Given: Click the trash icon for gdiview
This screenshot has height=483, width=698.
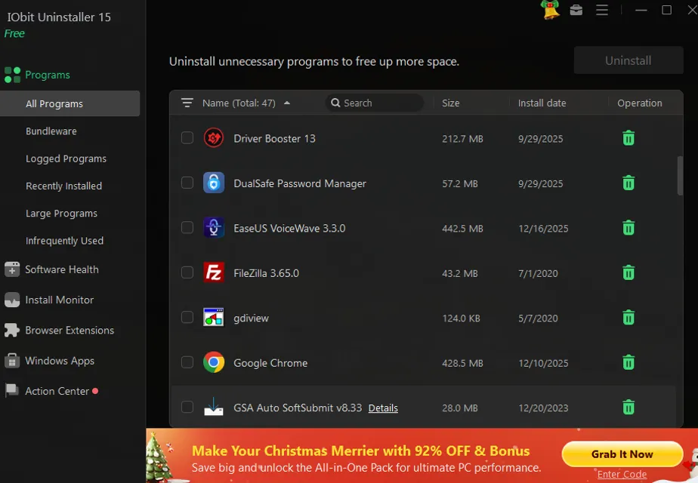Looking at the screenshot, I should [x=628, y=318].
